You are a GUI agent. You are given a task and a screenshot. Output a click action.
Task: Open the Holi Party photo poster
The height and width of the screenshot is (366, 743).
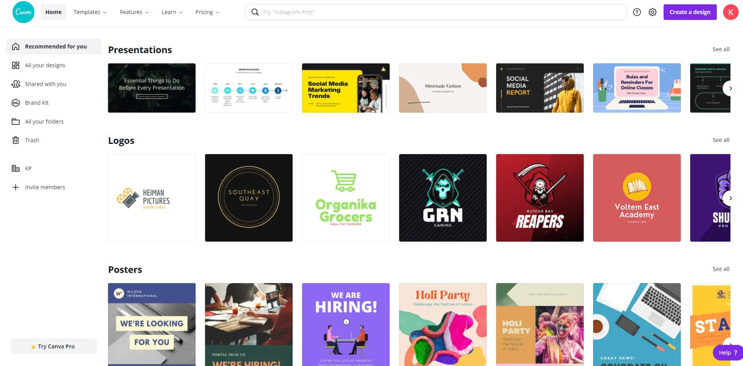tap(540, 325)
